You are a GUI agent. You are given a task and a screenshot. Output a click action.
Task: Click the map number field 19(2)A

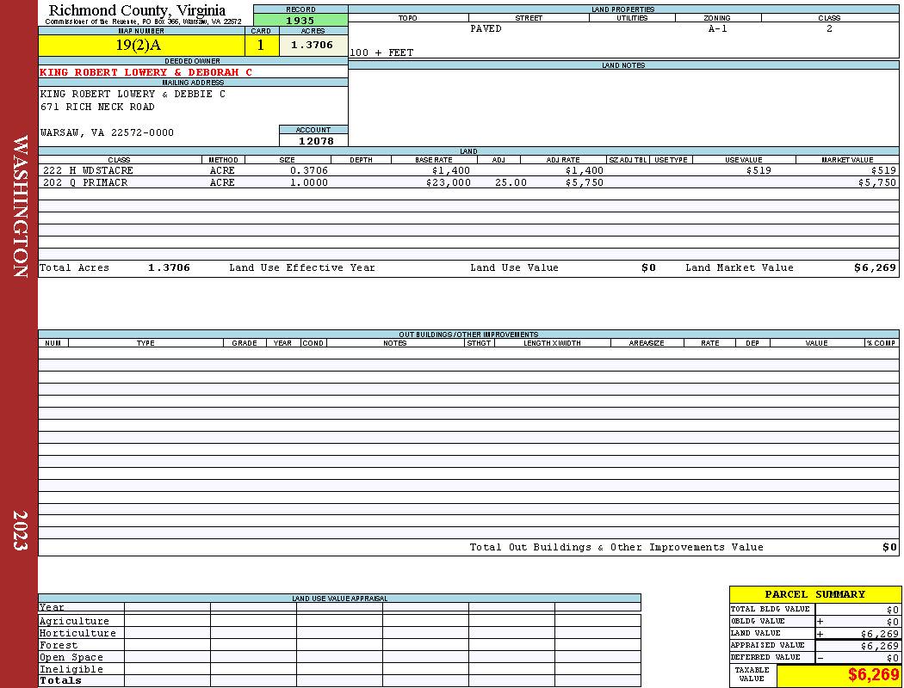click(141, 45)
